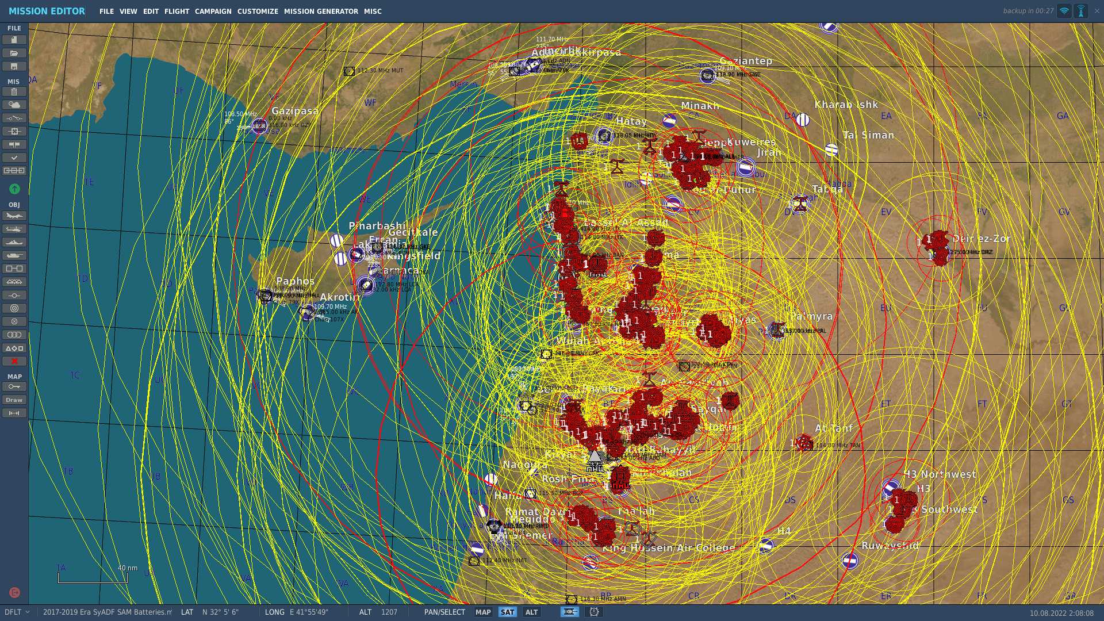This screenshot has height=621, width=1104.
Task: Click the new mission file icon
Action: [x=14, y=40]
